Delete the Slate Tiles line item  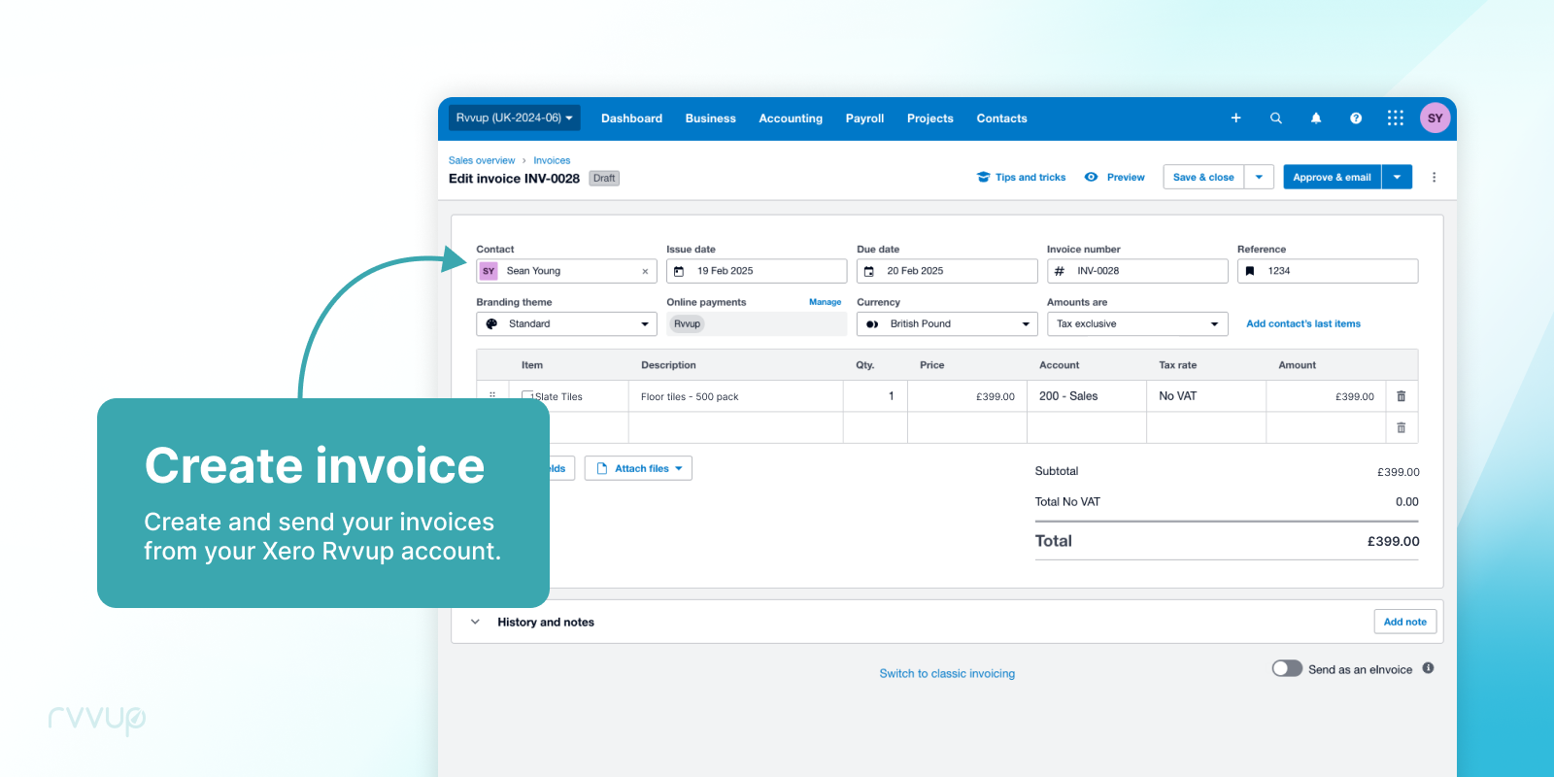point(1401,396)
